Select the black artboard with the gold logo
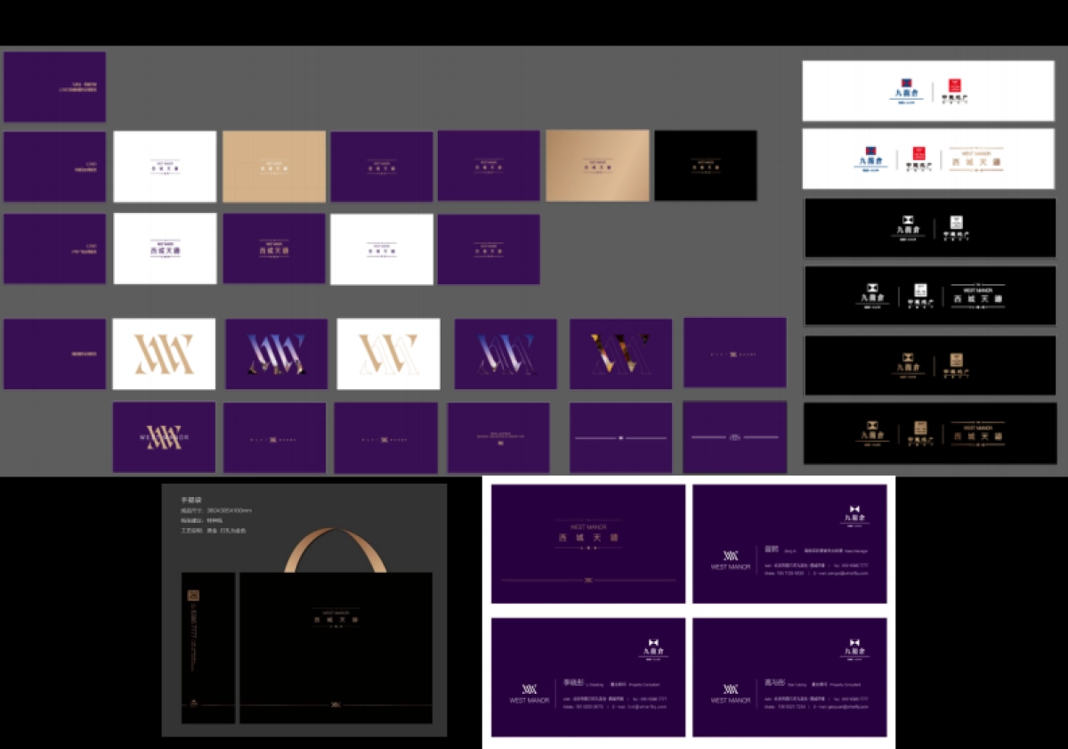Screen dimensions: 1068x749 pos(705,166)
